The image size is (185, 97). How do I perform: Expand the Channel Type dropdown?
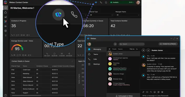[101, 15]
